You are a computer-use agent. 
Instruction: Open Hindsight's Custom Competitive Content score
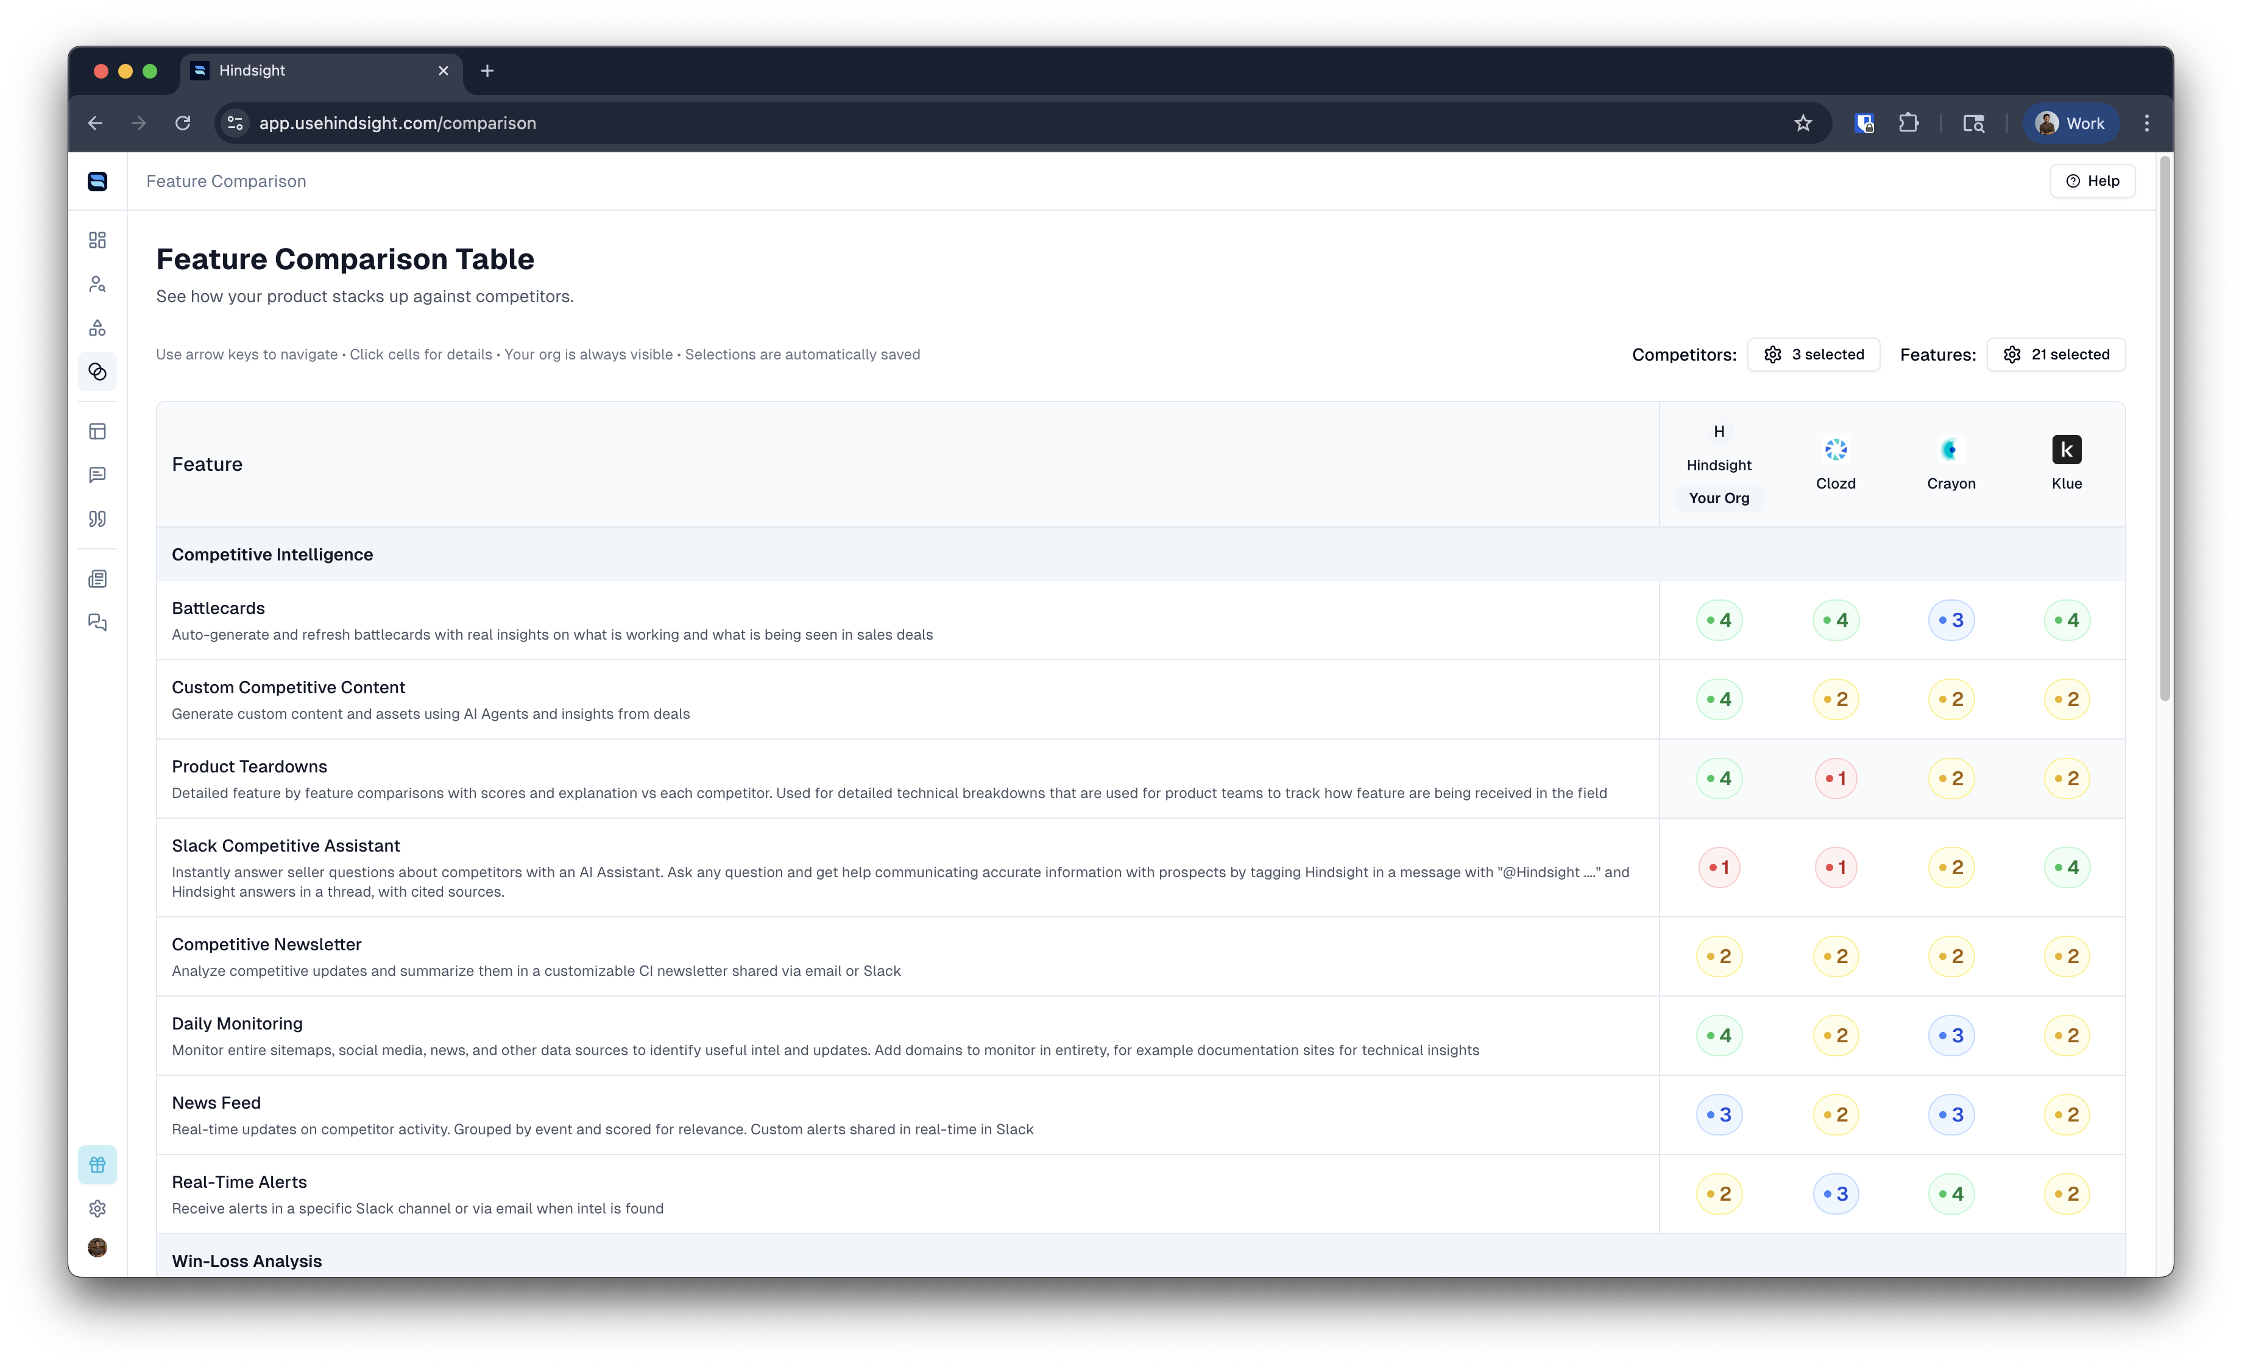click(1719, 699)
